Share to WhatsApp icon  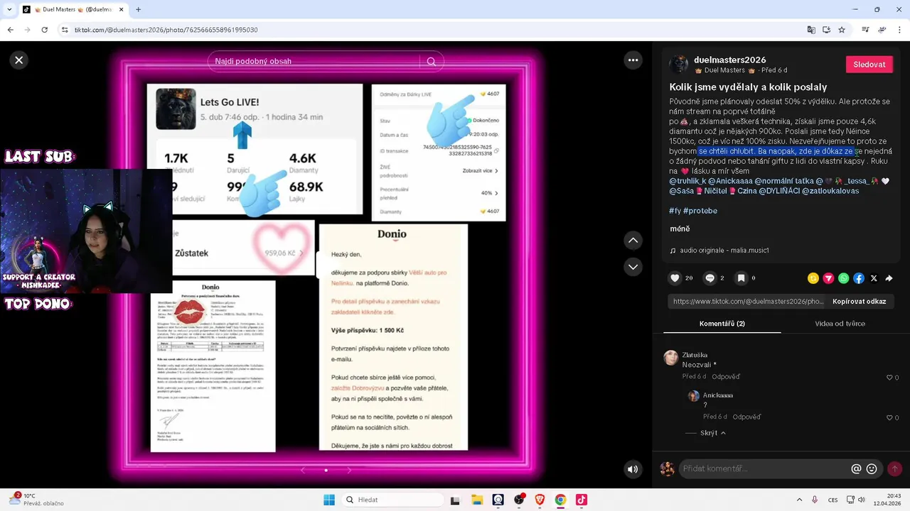[843, 278]
